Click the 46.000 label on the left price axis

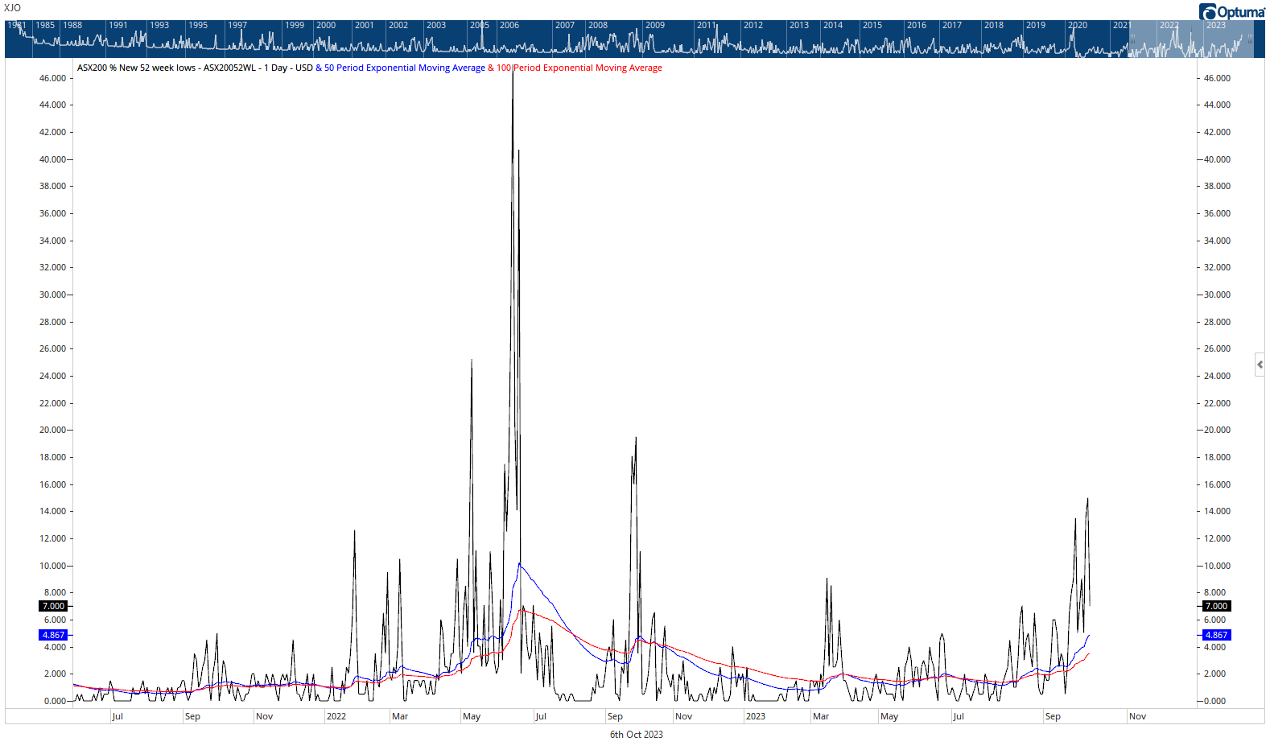point(53,79)
